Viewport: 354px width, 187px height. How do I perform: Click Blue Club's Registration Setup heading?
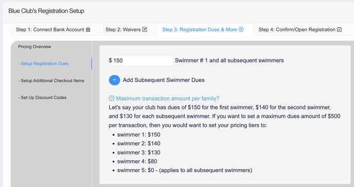click(46, 11)
